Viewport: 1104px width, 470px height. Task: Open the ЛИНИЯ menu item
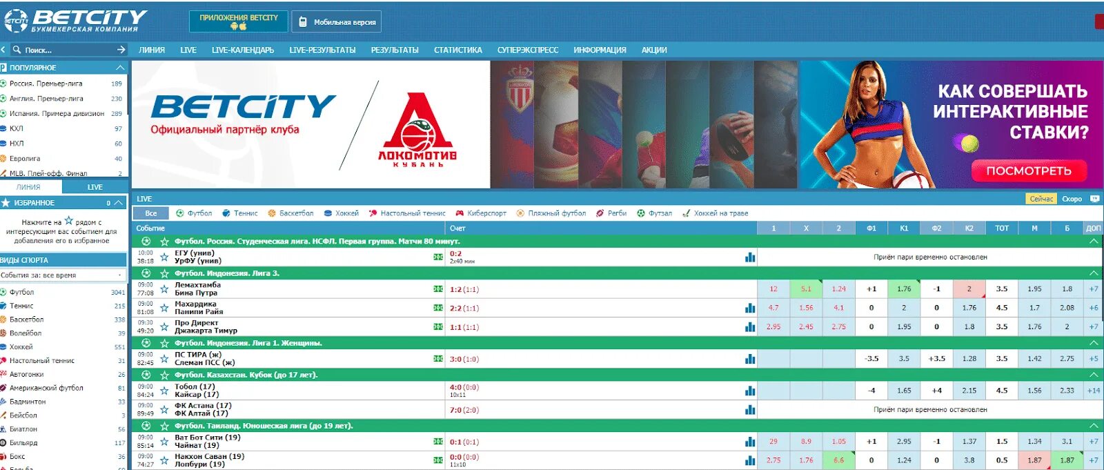pyautogui.click(x=152, y=50)
